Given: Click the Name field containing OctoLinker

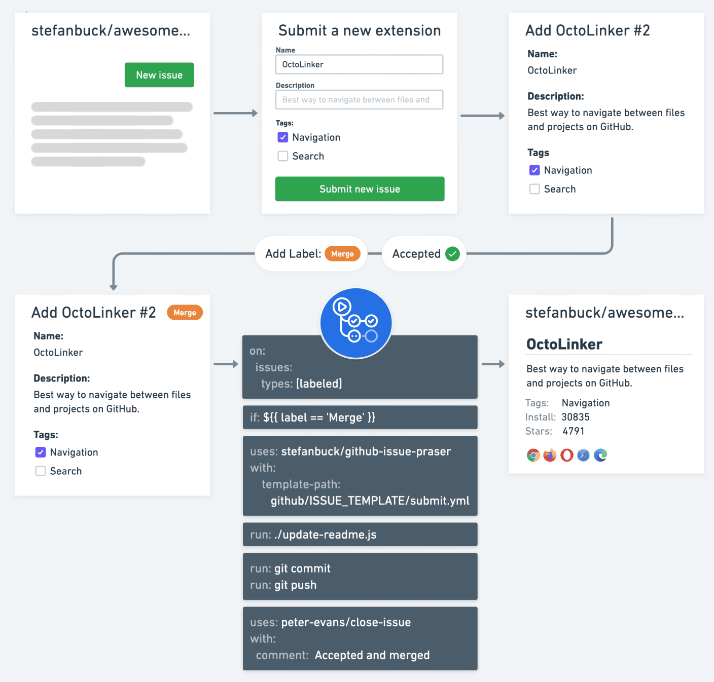Looking at the screenshot, I should pos(360,64).
